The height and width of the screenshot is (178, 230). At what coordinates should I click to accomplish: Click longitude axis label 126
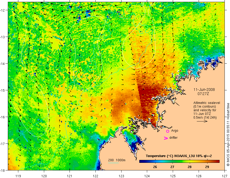pos(199,176)
